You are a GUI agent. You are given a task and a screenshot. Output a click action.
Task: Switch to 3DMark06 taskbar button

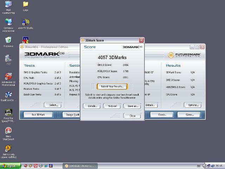[x=80, y=166]
